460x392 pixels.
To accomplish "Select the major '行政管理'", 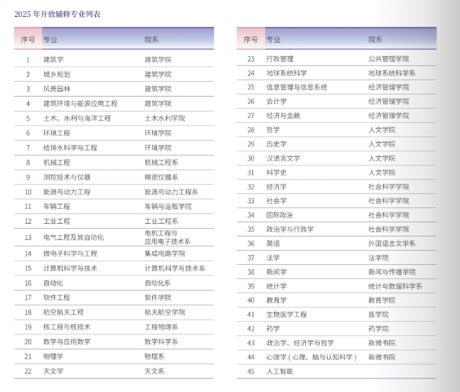I will click(x=280, y=59).
